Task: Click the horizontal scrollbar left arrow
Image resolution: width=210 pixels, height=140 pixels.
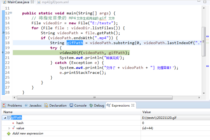Action: [14, 98]
